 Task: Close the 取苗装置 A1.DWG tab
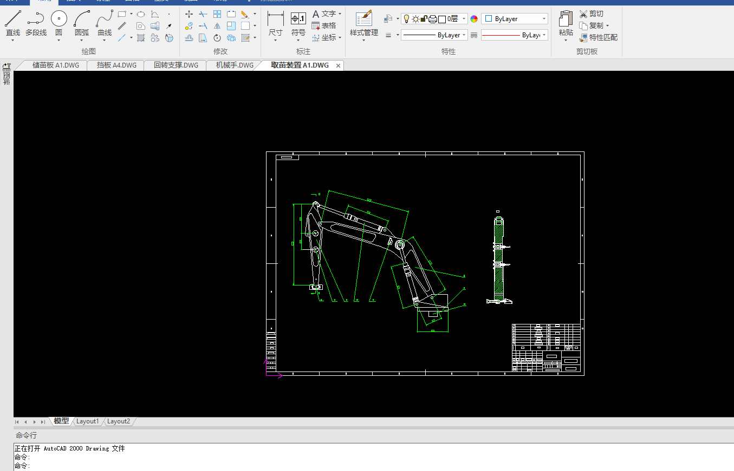coord(339,65)
